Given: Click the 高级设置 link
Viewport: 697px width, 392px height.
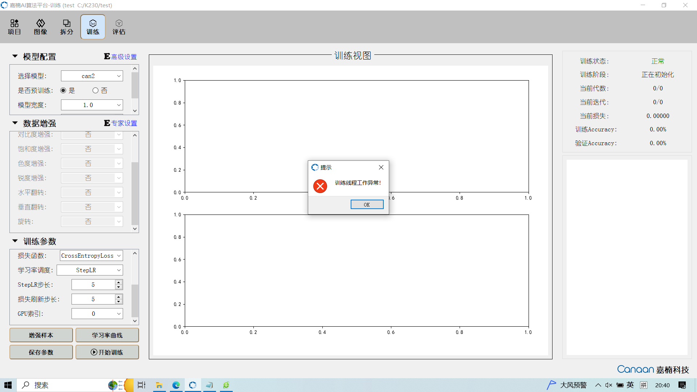Looking at the screenshot, I should click(124, 57).
